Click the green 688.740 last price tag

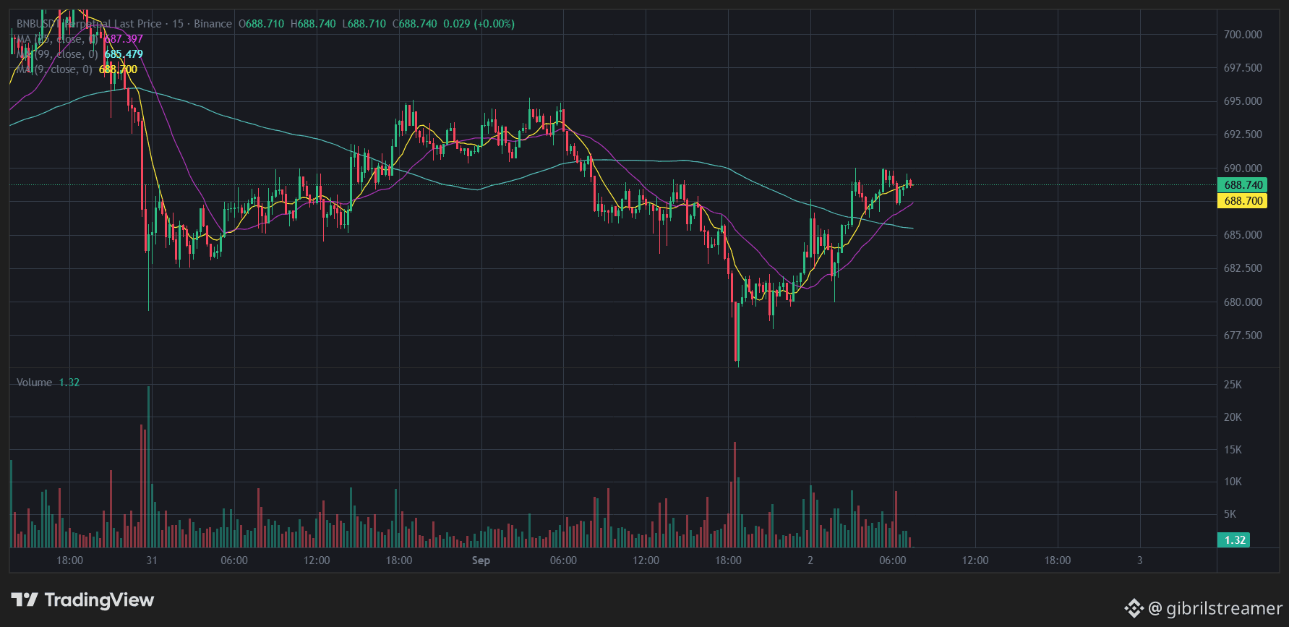(1243, 185)
